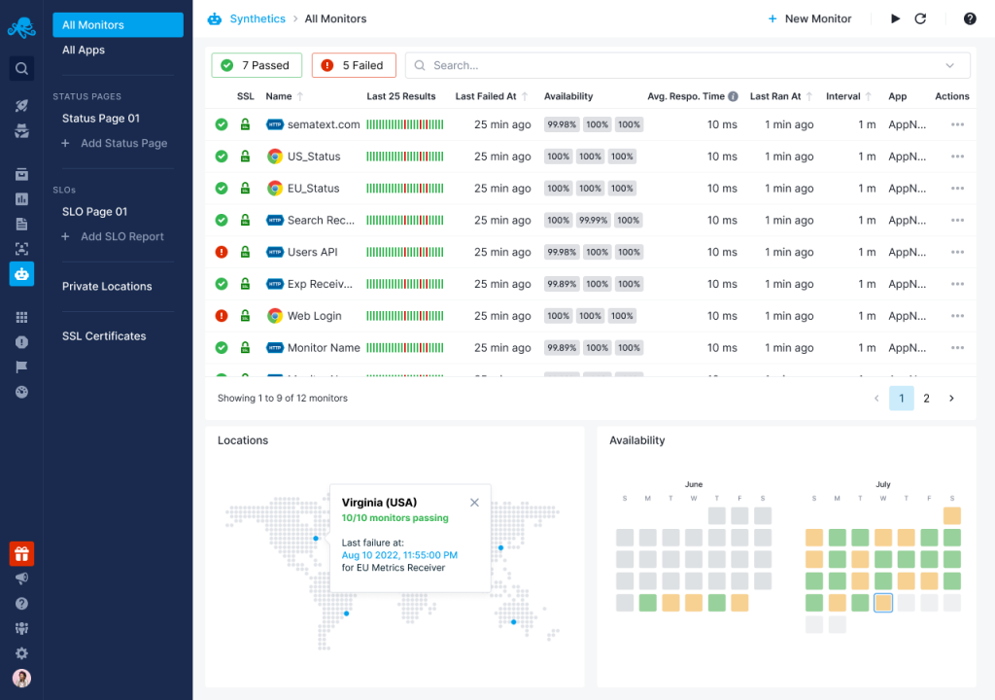The height and width of the screenshot is (700, 995).
Task: Click the red gift icon
Action: pos(21,554)
